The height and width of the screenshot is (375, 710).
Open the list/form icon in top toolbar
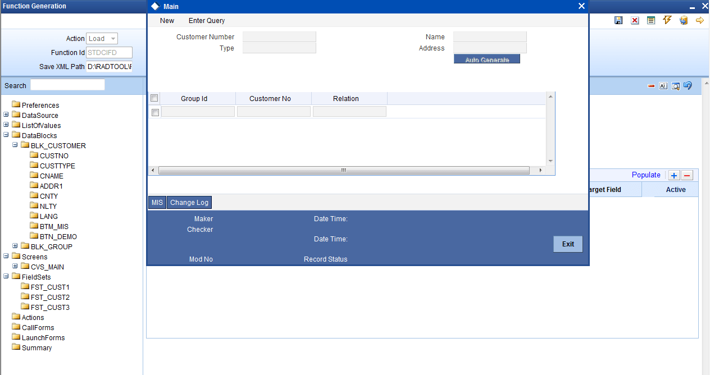click(651, 20)
